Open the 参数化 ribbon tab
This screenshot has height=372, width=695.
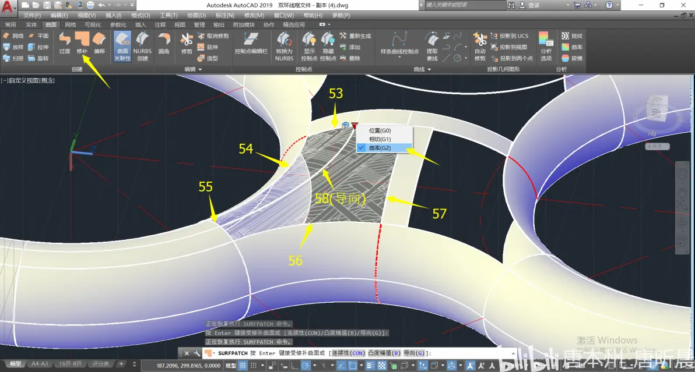pos(118,25)
